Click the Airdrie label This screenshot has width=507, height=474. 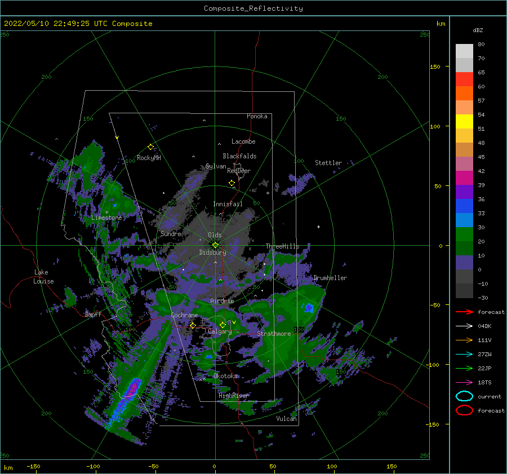click(x=222, y=301)
